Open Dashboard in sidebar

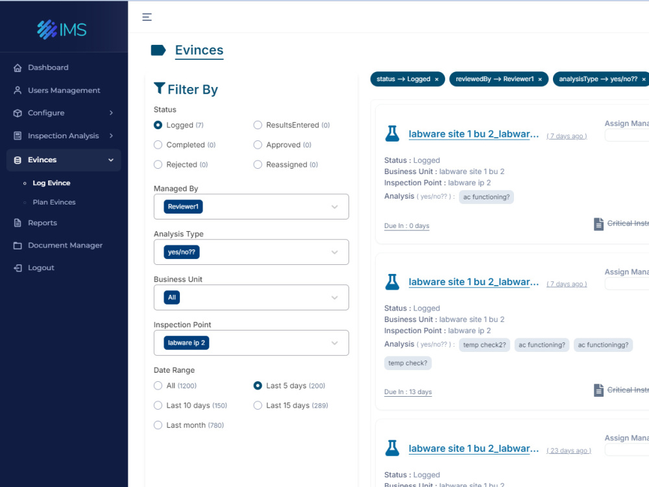click(48, 68)
